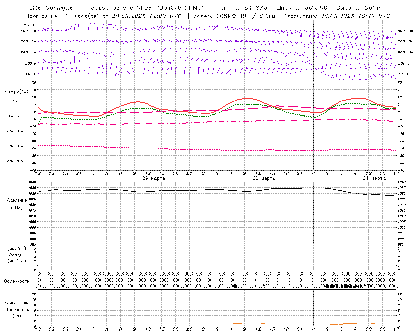Select the 850 гПа temperature legend entry

coord(15,131)
